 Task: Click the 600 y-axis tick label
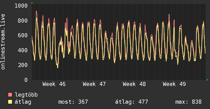click(x=23, y=35)
